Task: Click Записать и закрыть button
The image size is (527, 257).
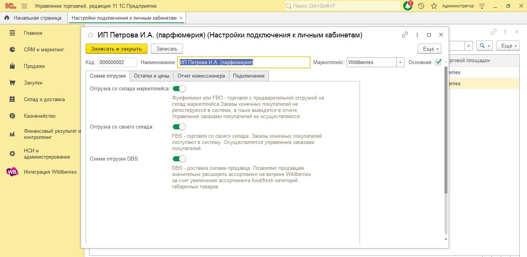Action: (x=117, y=49)
